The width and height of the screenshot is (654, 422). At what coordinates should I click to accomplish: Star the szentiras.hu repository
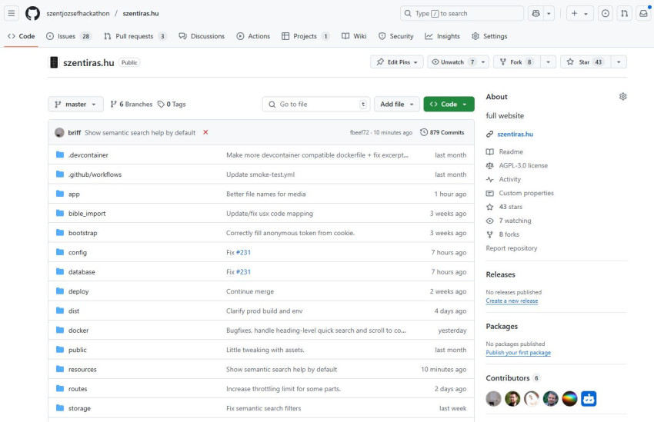tap(585, 62)
